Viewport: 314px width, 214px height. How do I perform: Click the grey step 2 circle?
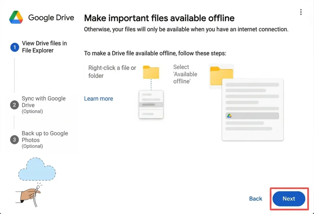[14, 105]
